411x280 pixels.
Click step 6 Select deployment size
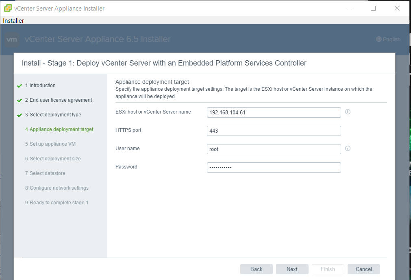click(x=53, y=159)
